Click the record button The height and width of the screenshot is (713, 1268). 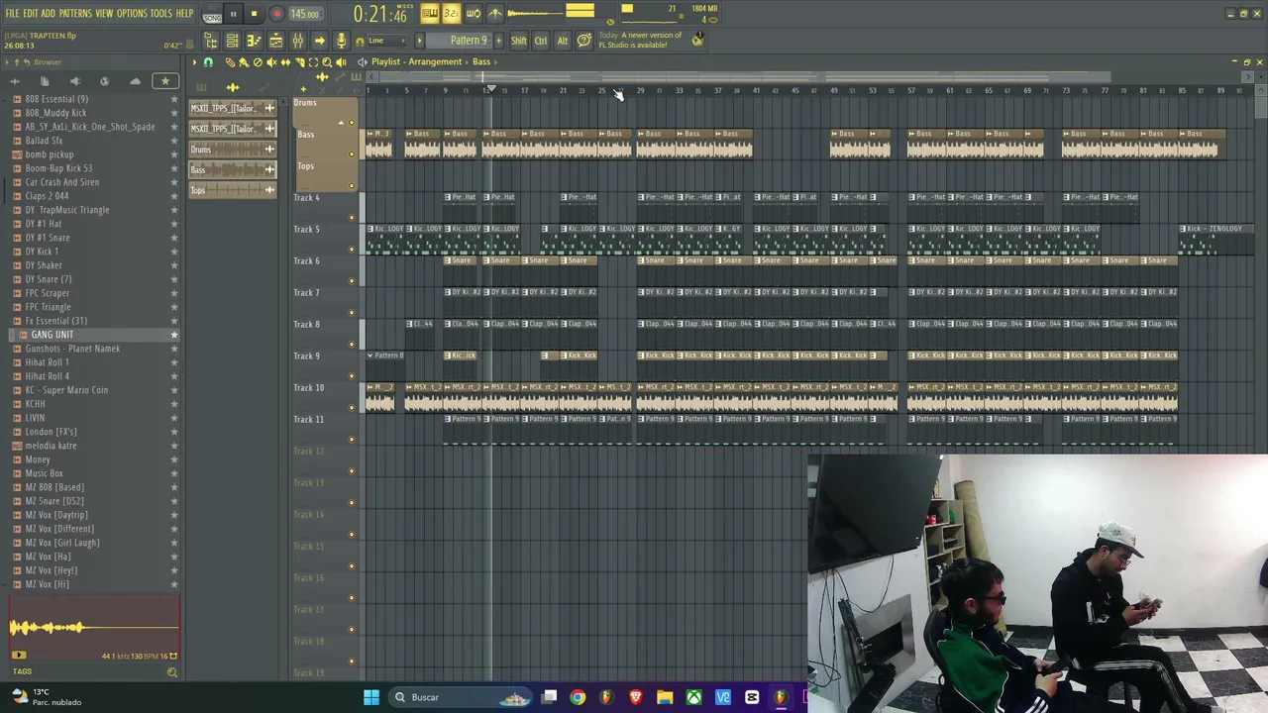coord(276,15)
